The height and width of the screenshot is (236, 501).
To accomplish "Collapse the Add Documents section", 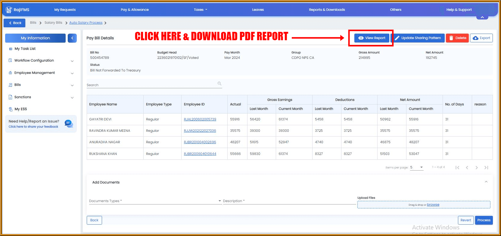I will (x=486, y=182).
